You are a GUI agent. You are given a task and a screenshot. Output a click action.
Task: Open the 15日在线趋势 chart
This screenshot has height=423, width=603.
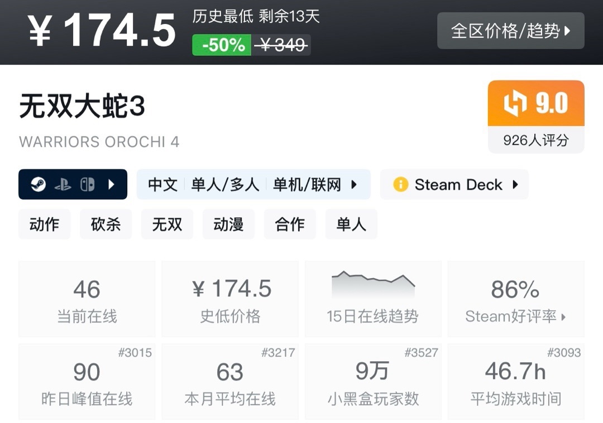[x=372, y=299]
